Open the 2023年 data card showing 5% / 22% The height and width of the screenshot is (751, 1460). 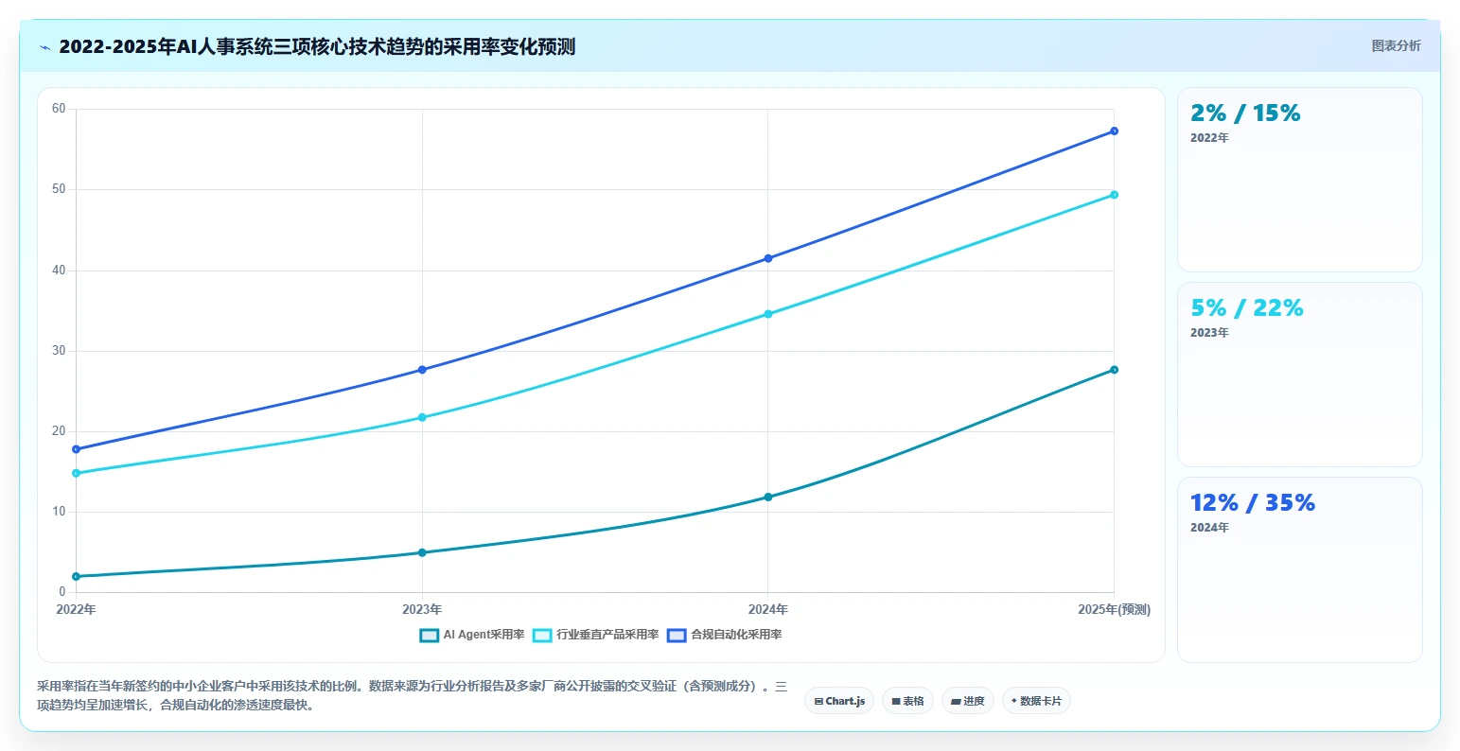[x=1299, y=375]
